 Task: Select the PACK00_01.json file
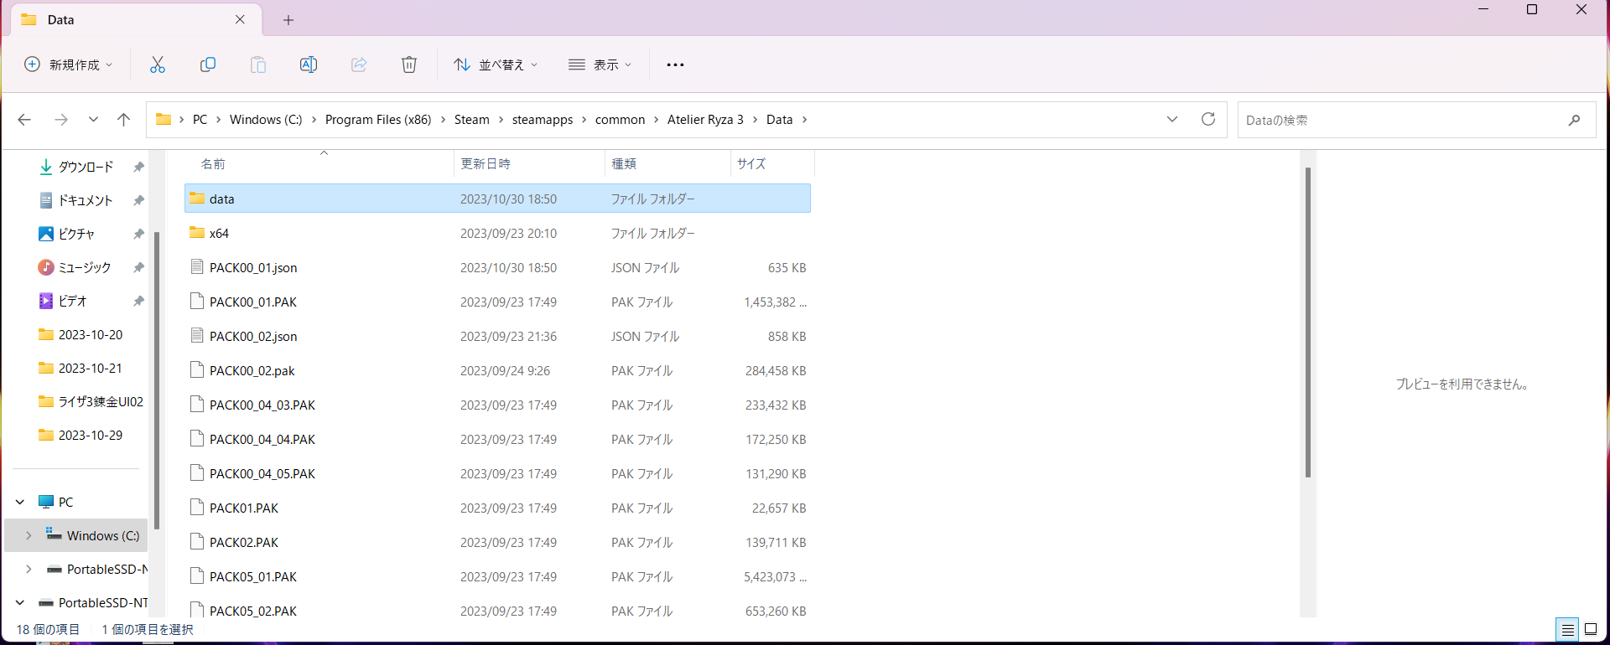click(x=497, y=267)
